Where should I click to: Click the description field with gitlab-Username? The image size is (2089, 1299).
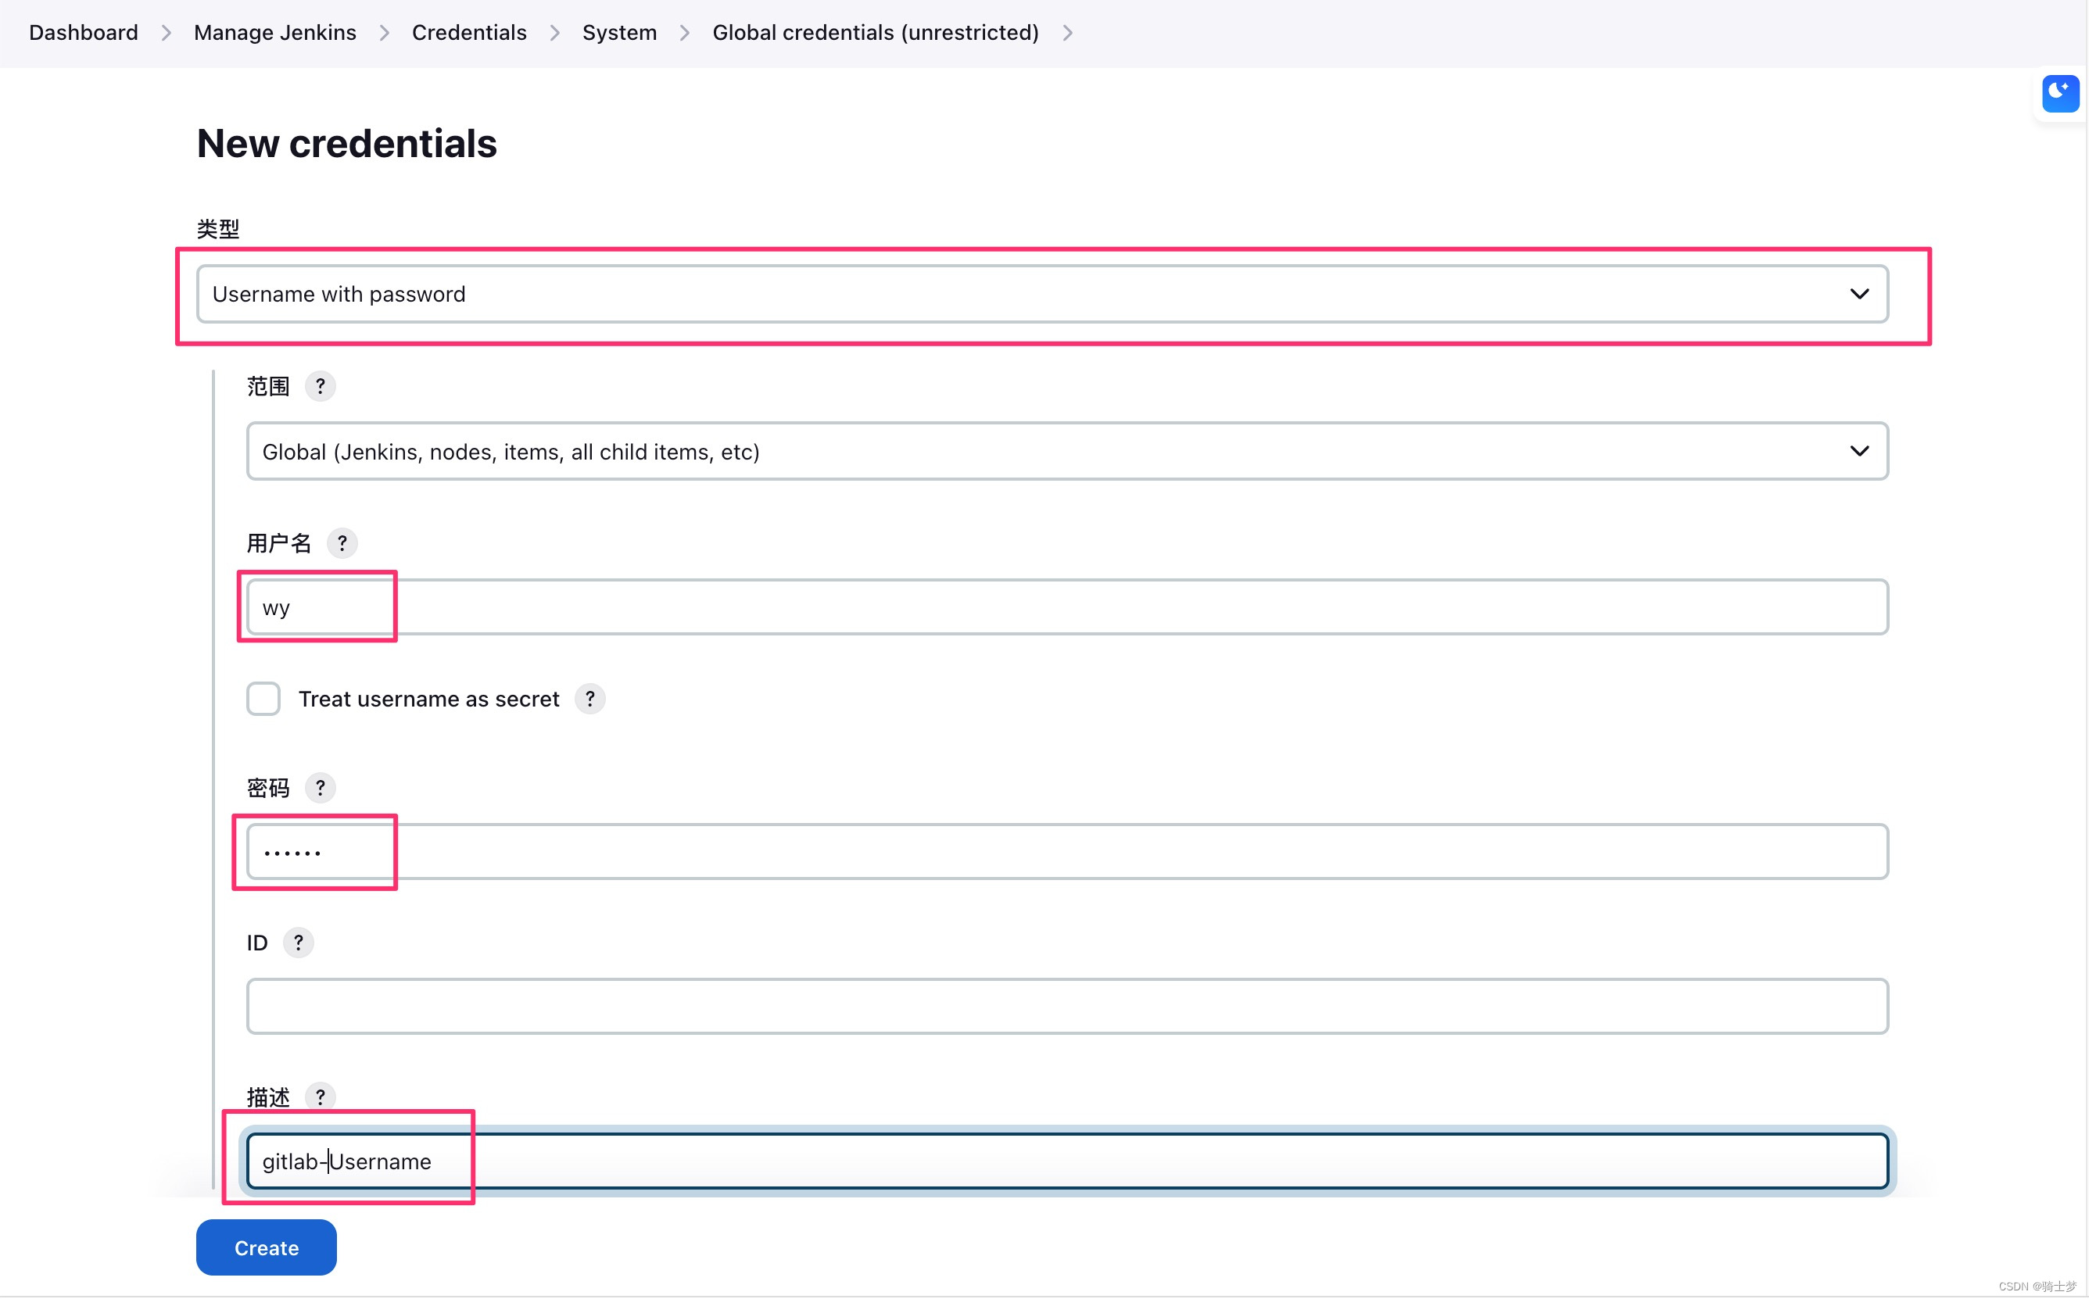tap(1066, 1161)
